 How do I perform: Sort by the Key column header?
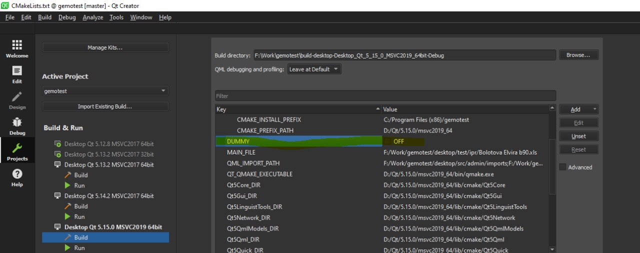pos(298,109)
